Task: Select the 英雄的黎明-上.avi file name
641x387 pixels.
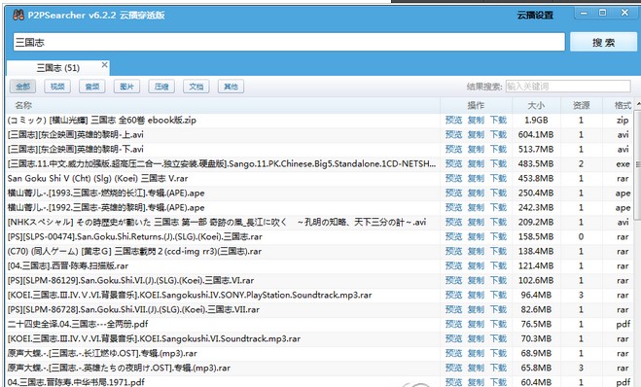Action: click(76, 134)
